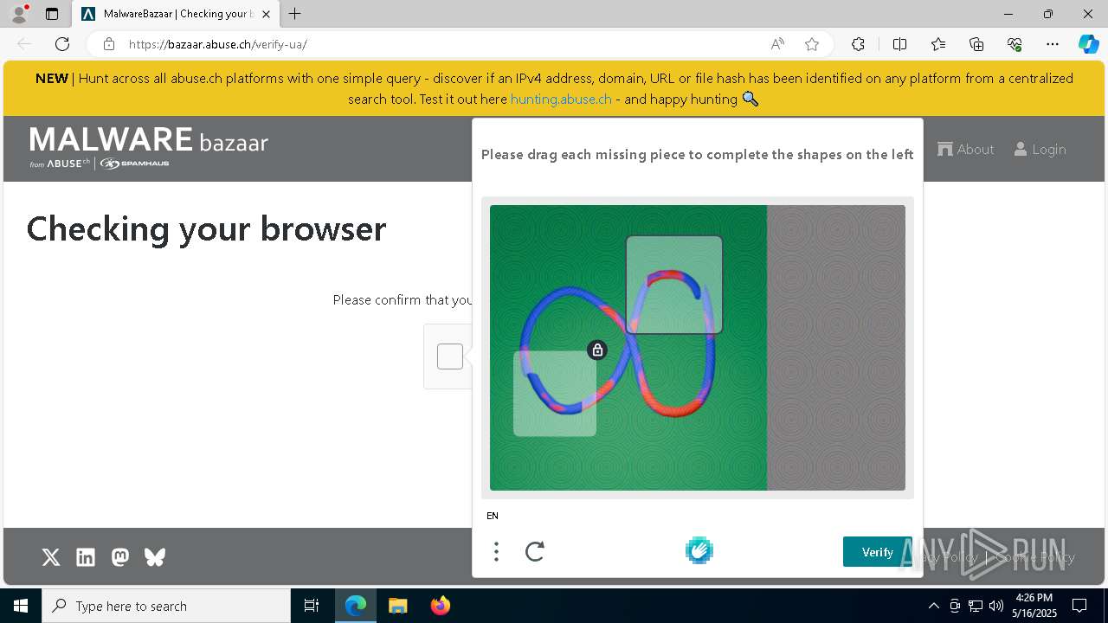
Task: Click the lock icon on captcha image
Action: tap(597, 350)
